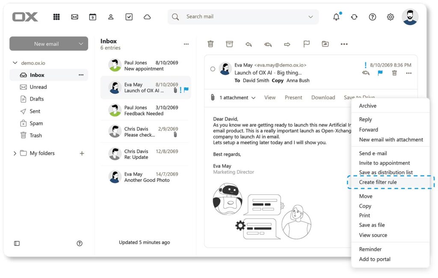Choose View source from context menu
The width and height of the screenshot is (438, 278).
point(373,235)
